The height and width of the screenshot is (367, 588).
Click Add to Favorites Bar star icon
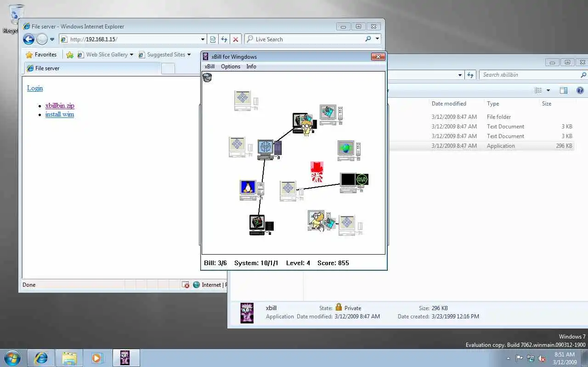point(69,55)
